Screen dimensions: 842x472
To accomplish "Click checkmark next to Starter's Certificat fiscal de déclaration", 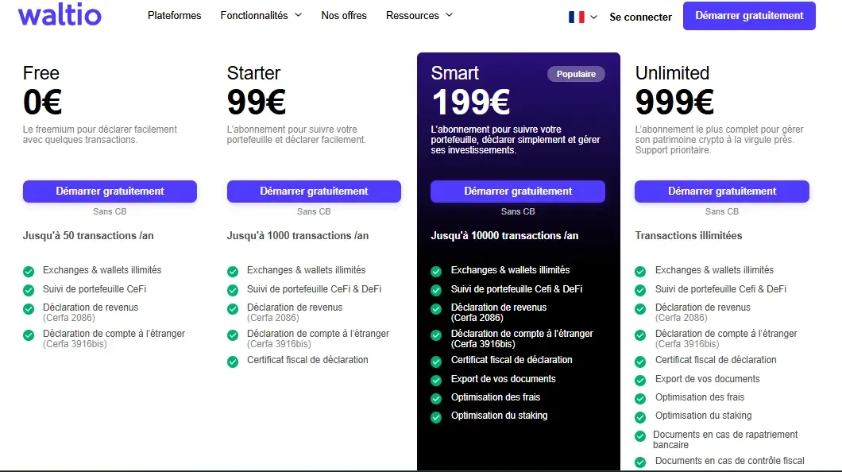I will [233, 361].
